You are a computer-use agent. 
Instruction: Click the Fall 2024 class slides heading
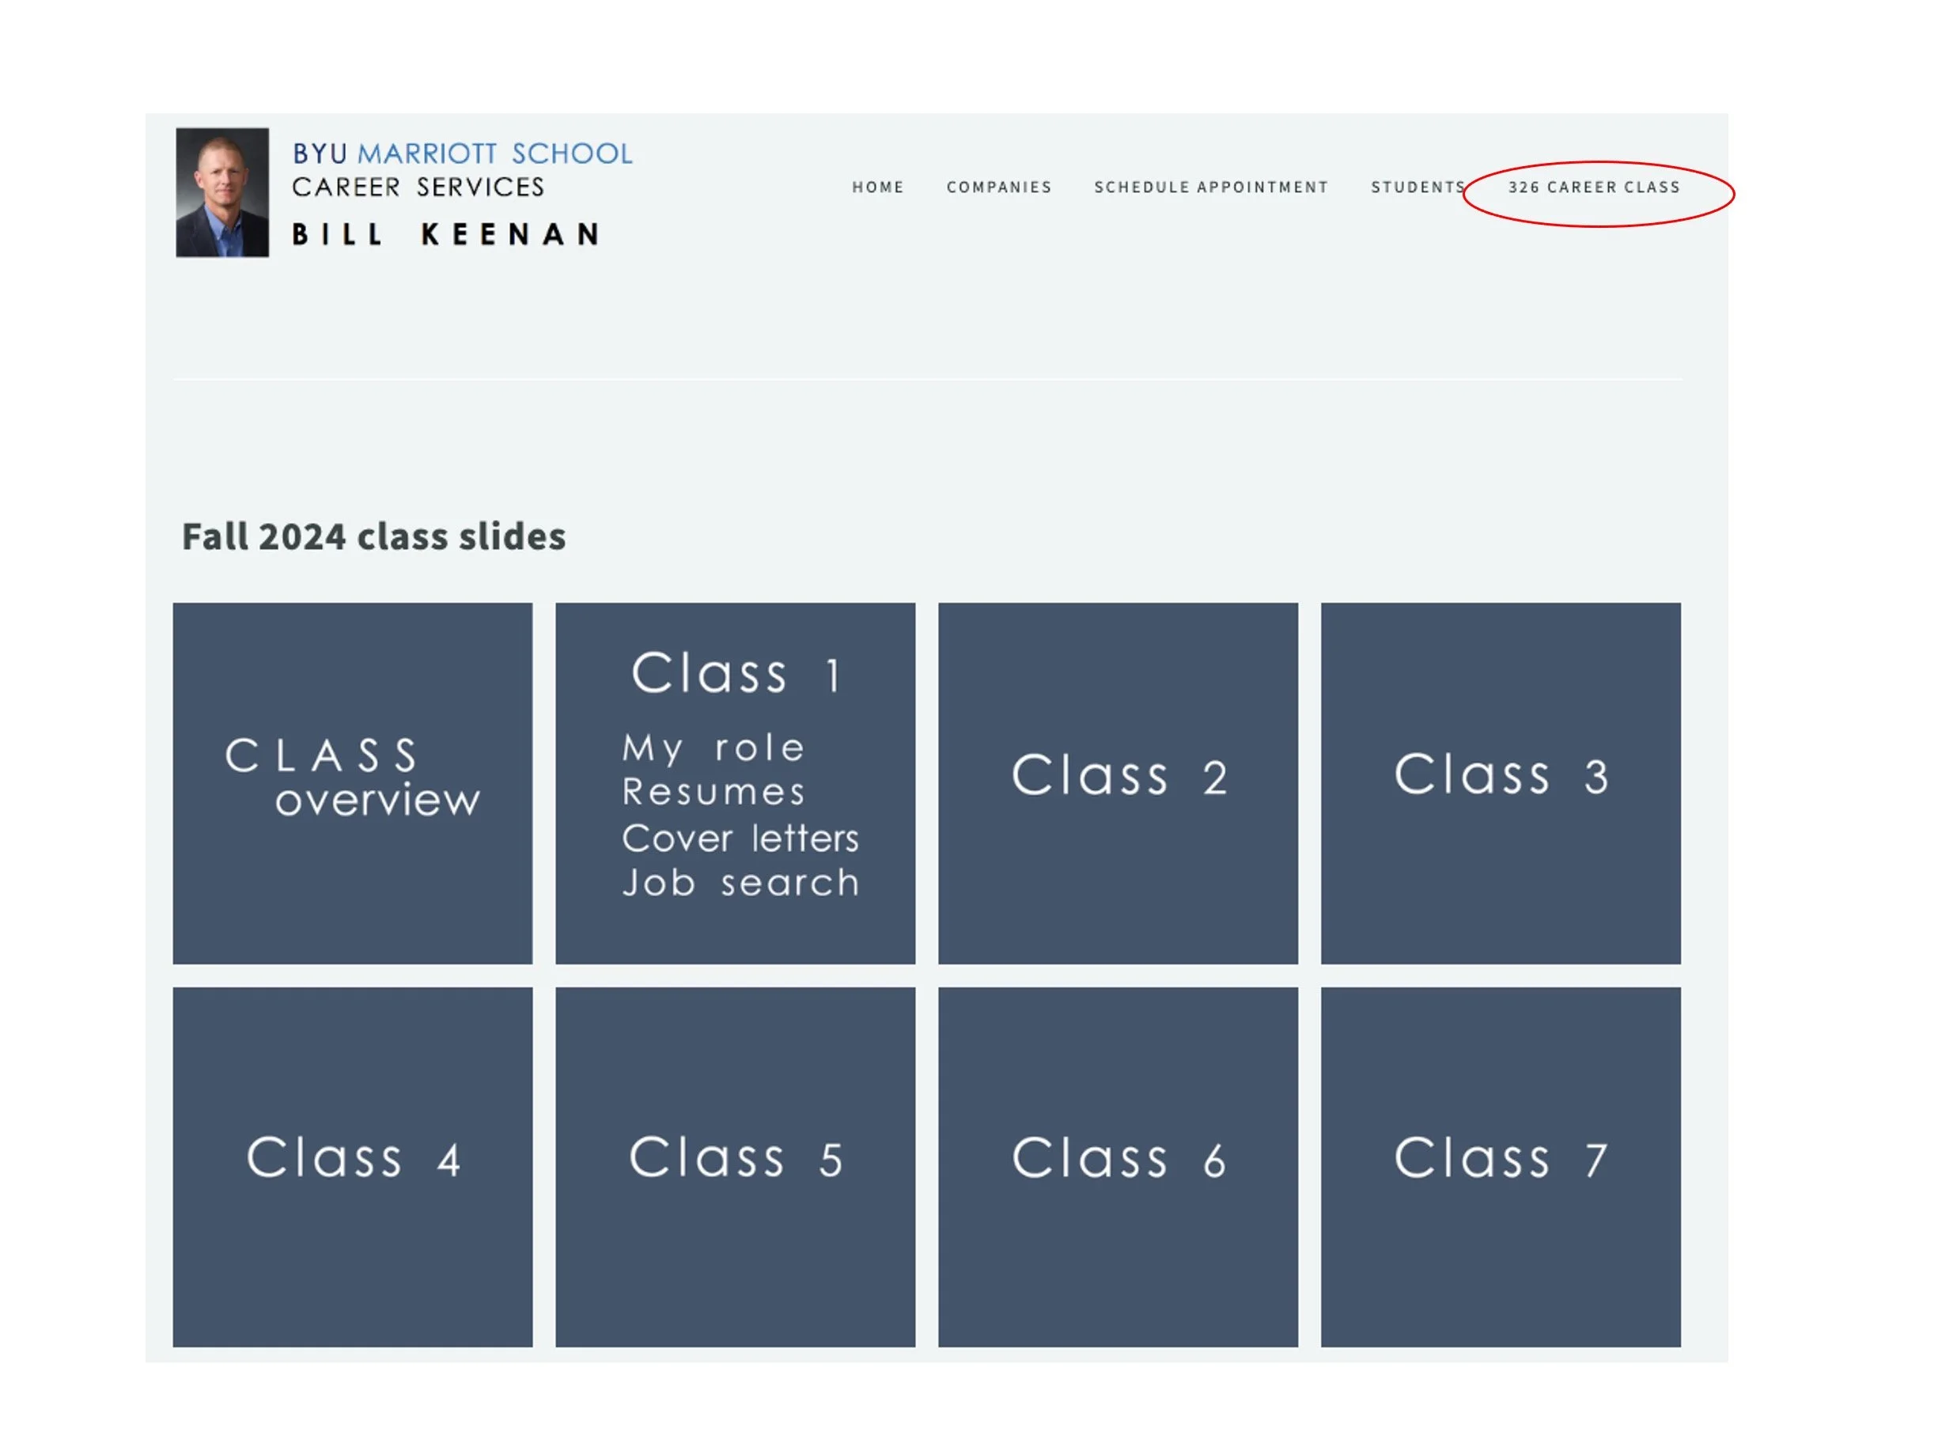pyautogui.click(x=373, y=536)
